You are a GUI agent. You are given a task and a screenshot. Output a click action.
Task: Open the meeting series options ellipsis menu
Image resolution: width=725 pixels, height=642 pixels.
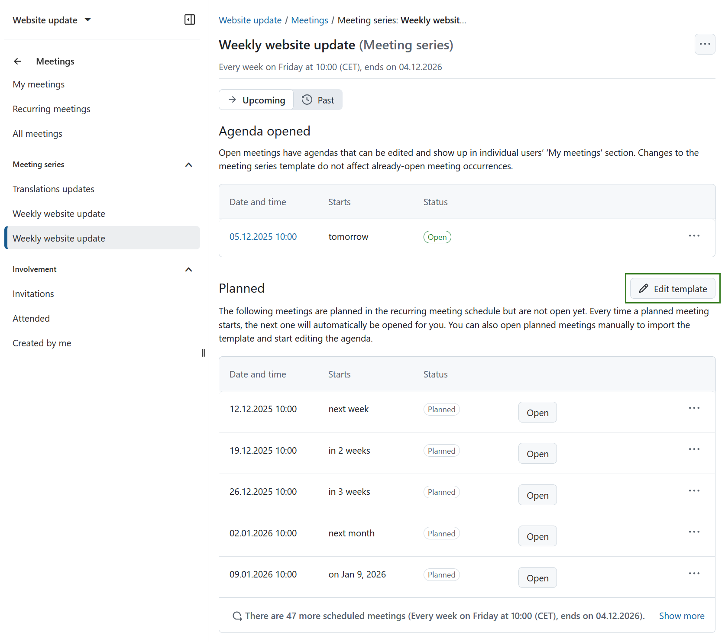pyautogui.click(x=705, y=44)
